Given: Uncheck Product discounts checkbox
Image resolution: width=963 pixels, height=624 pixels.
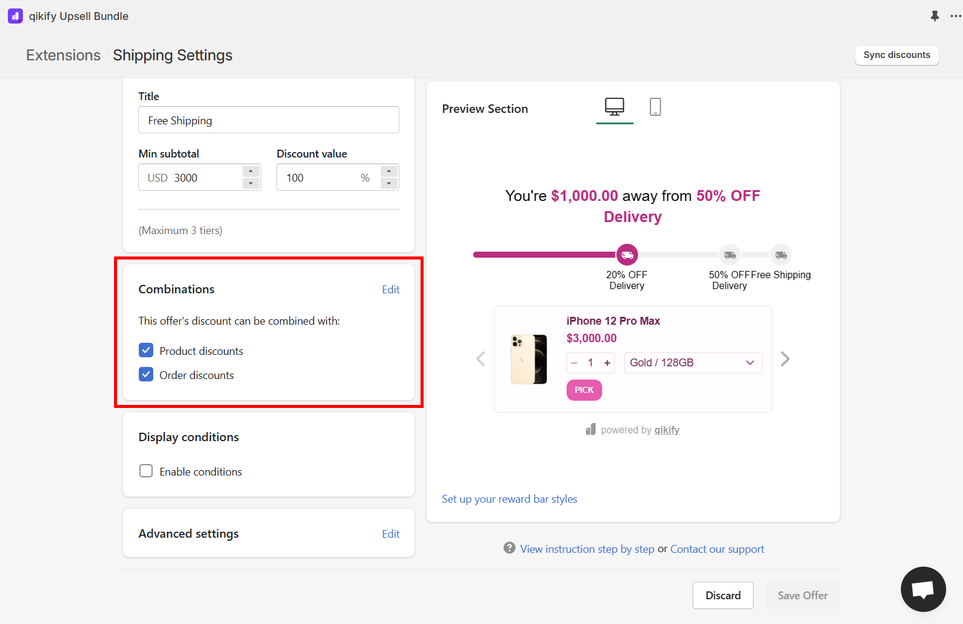Looking at the screenshot, I should click(146, 350).
